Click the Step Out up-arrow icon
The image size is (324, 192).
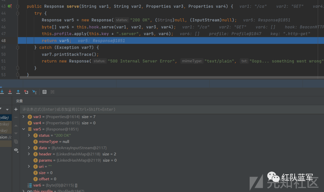18,92
